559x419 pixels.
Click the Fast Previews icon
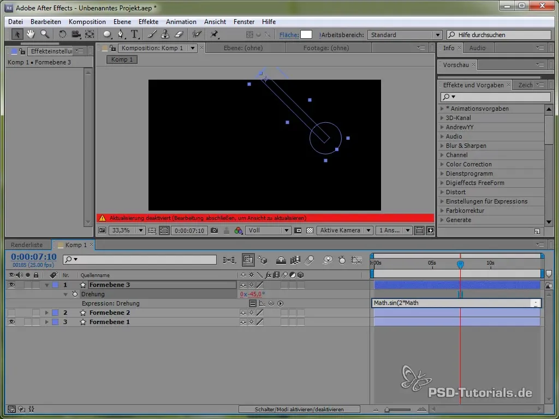coord(430,231)
